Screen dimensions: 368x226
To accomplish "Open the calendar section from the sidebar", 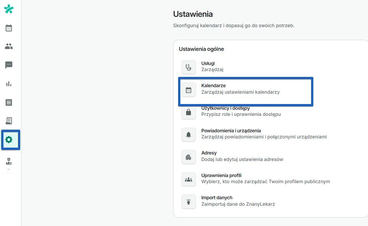I will pyautogui.click(x=8, y=28).
